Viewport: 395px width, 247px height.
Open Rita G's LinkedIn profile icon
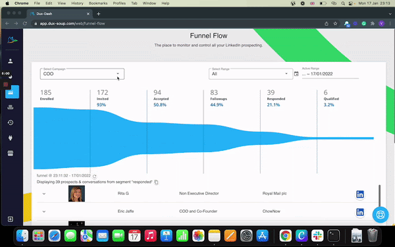pos(360,194)
